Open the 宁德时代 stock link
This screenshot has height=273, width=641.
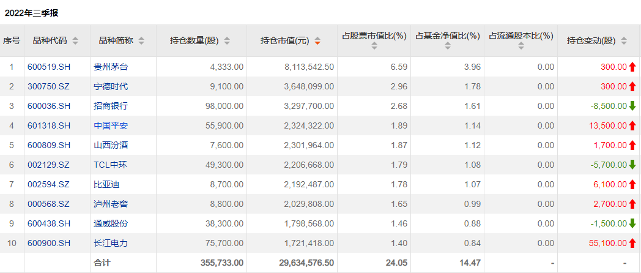[x=110, y=87]
